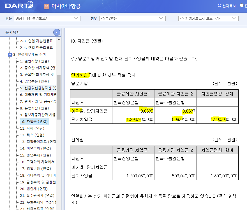Click the 문서목차 panel title
This screenshot has height=210, width=247.
pos(13,32)
